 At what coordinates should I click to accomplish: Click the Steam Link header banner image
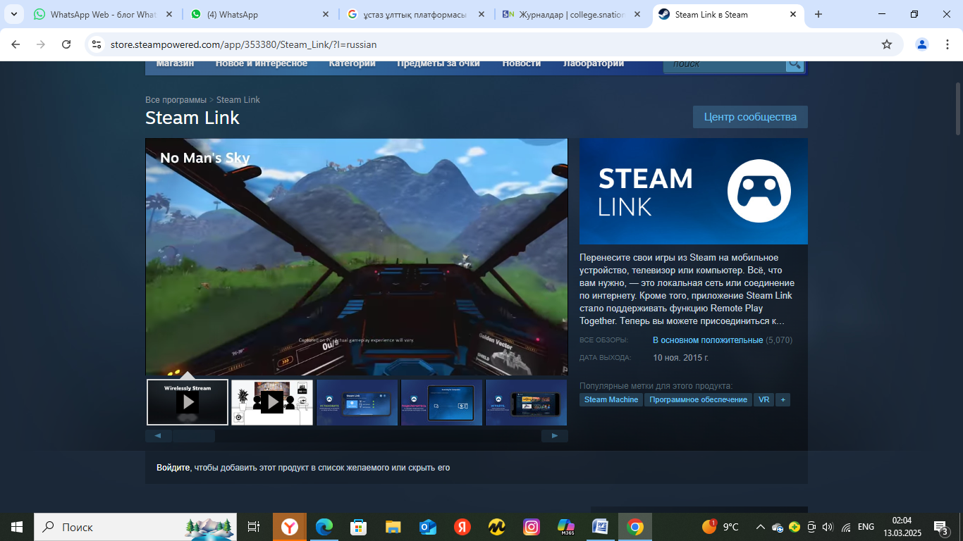694,191
